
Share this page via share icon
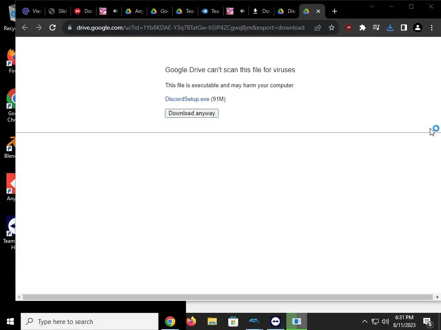318,27
